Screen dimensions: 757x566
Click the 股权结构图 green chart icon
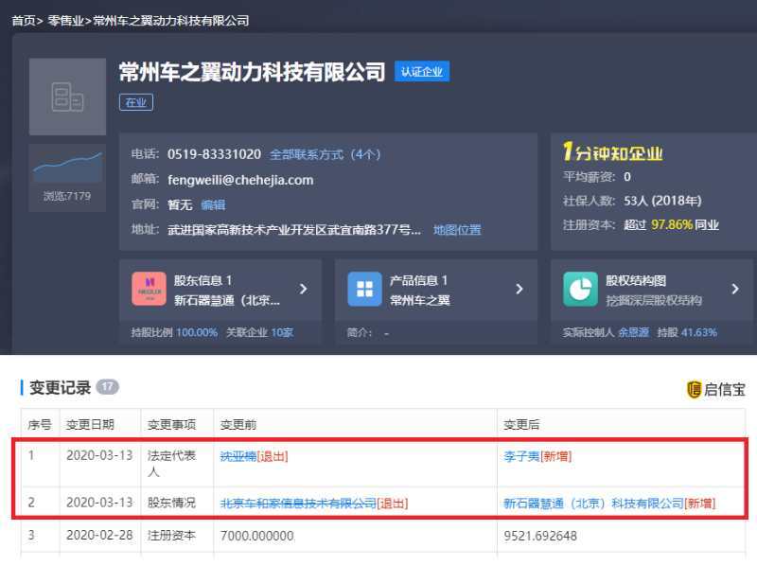[x=580, y=289]
